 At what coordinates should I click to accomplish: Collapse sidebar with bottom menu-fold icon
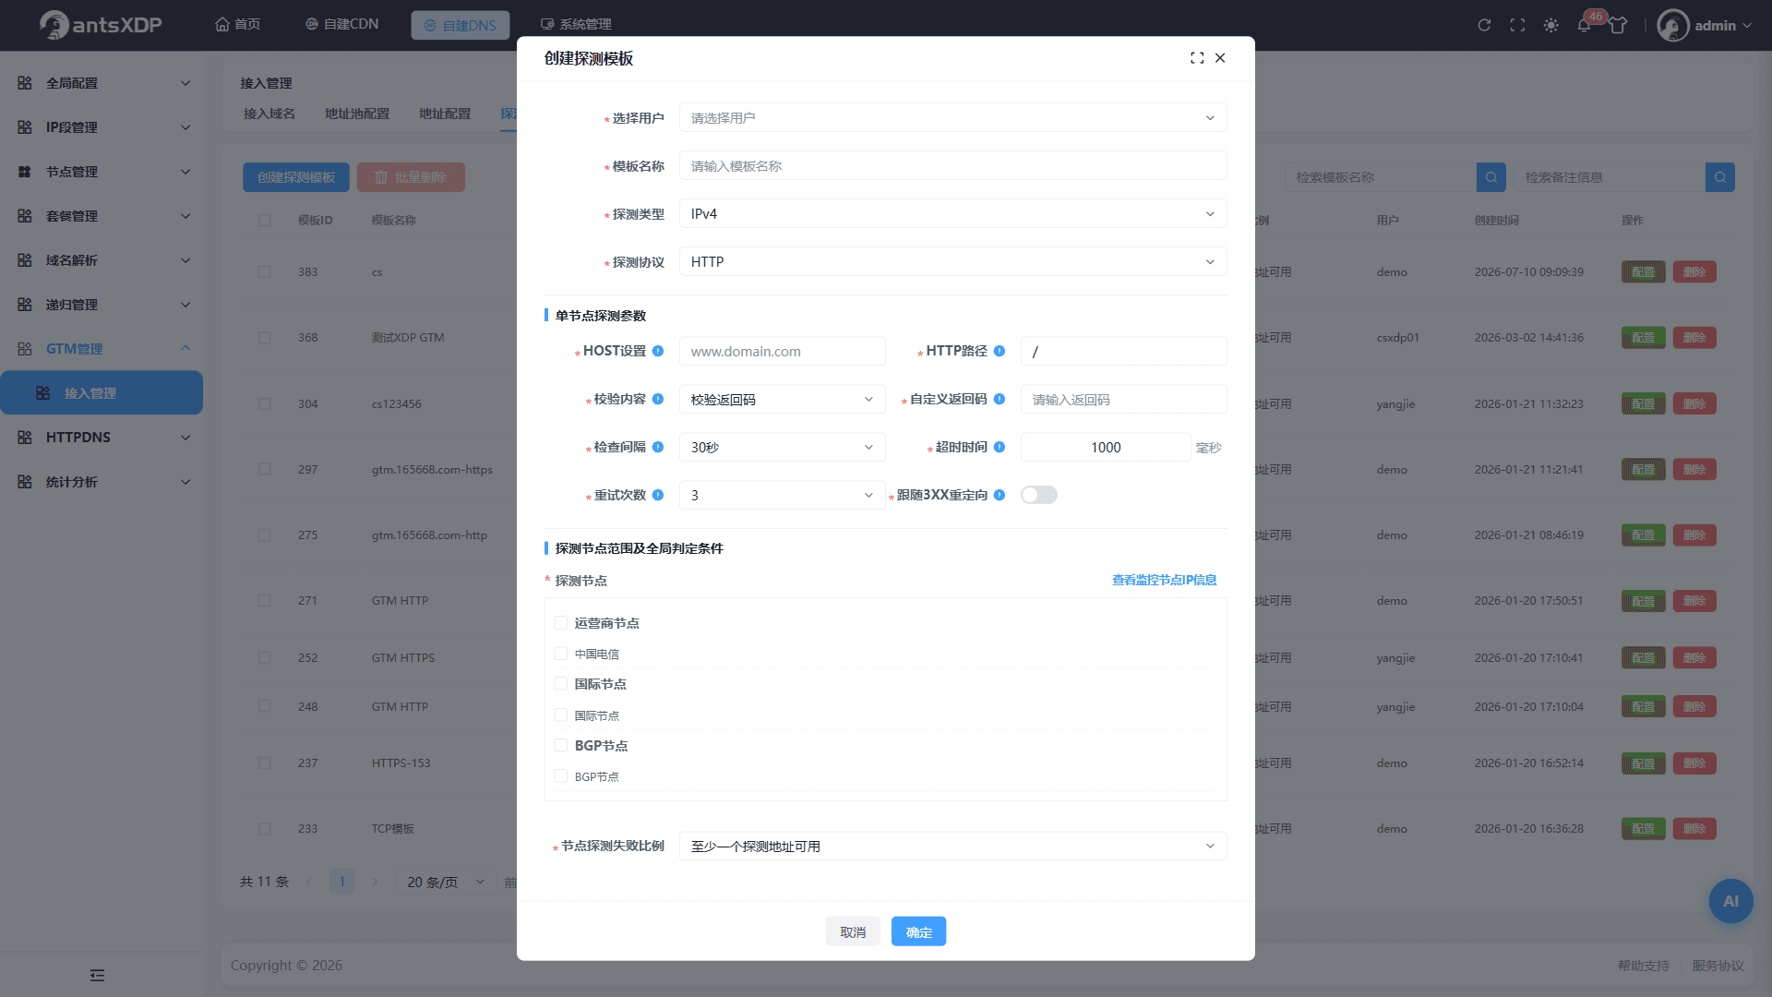click(97, 975)
